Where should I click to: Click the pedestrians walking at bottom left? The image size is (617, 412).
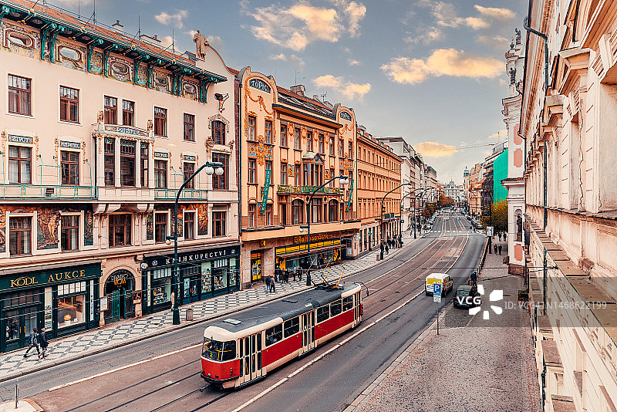pos(35,342)
